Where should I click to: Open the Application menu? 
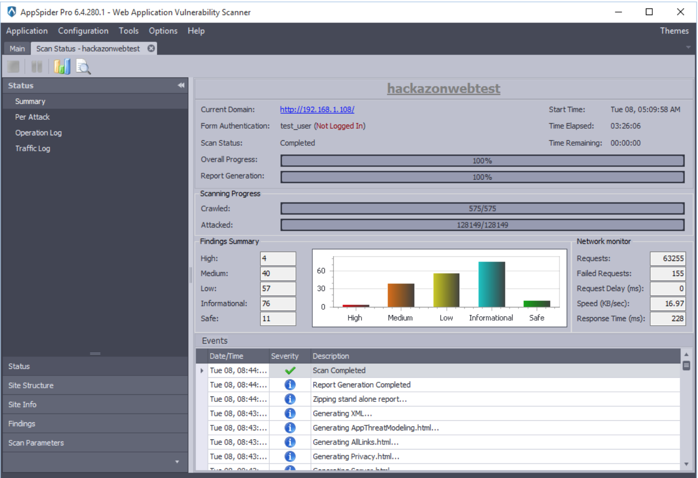click(27, 31)
